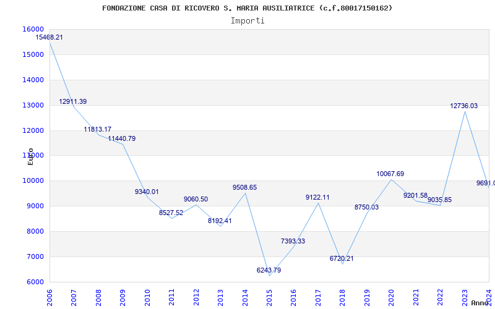Viewport: 495px width, 309px height.
Task: Click the 10000 y-axis tick label
Action: coord(33,181)
